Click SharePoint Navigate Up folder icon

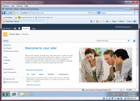pos(15,28)
